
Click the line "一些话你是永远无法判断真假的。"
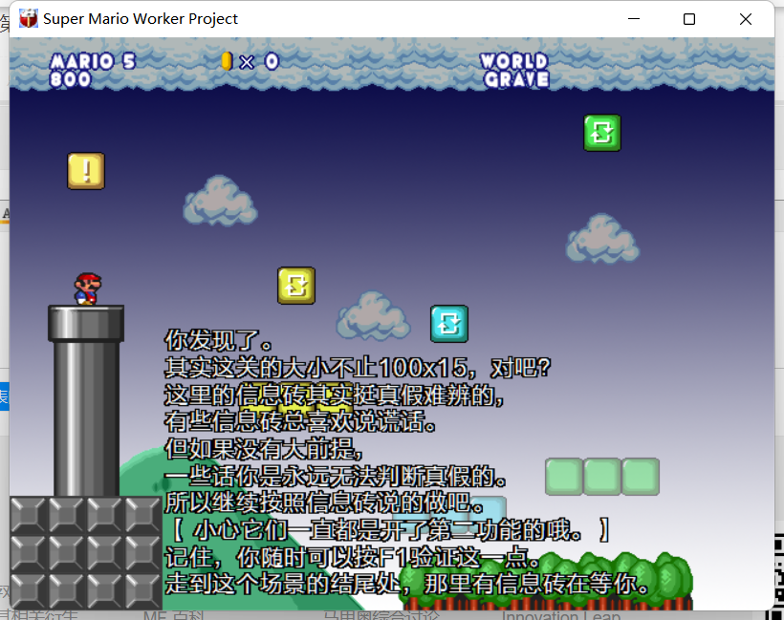(x=335, y=476)
